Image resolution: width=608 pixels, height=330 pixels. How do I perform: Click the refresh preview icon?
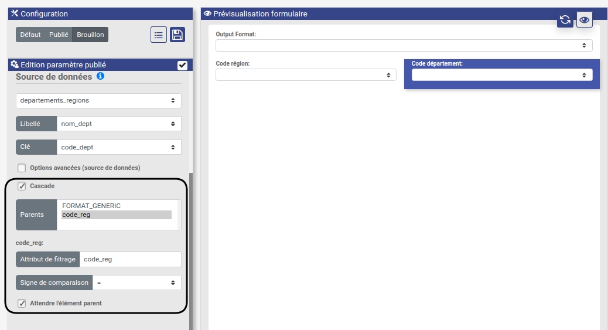coord(565,20)
